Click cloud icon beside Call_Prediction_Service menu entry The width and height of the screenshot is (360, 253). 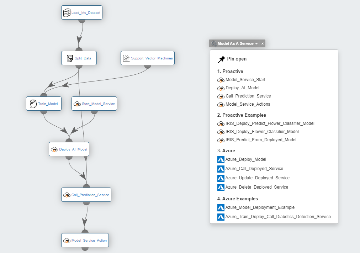221,96
